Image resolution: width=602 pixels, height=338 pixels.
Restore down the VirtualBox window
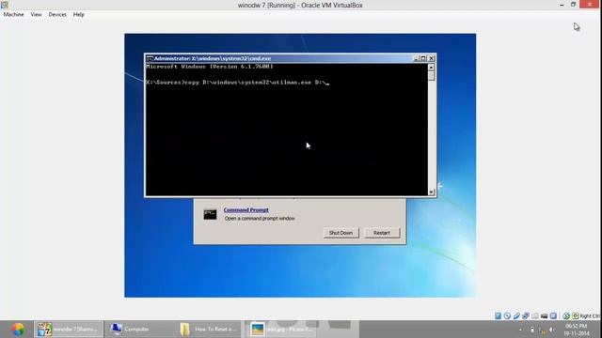tap(573, 5)
